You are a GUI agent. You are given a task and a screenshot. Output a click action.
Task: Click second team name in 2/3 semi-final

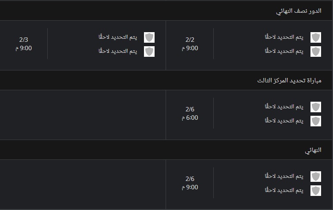(117, 51)
